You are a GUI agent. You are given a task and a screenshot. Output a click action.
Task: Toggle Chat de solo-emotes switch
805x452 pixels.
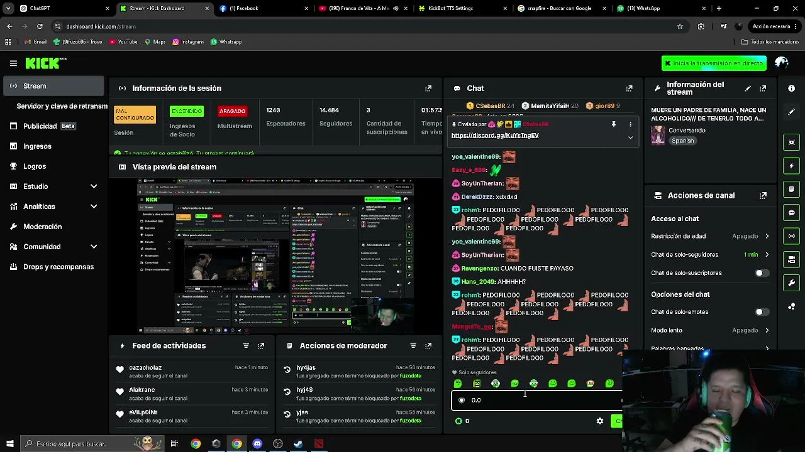(x=762, y=312)
